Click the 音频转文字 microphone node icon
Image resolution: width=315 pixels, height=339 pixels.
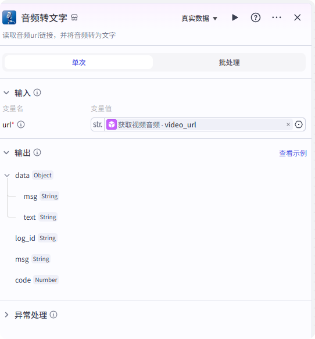tap(9, 17)
